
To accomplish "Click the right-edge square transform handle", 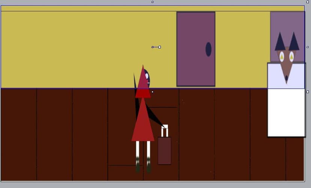I will 308,92.
